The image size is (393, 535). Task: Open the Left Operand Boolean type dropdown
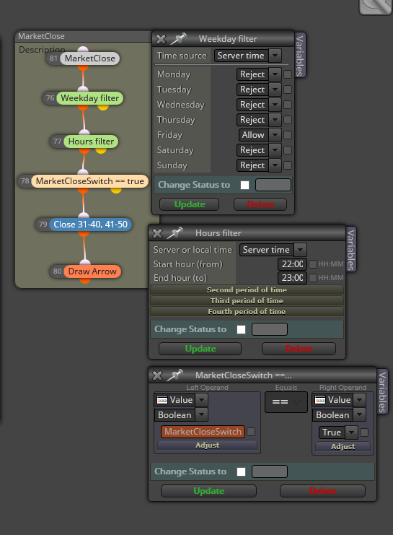181,415
